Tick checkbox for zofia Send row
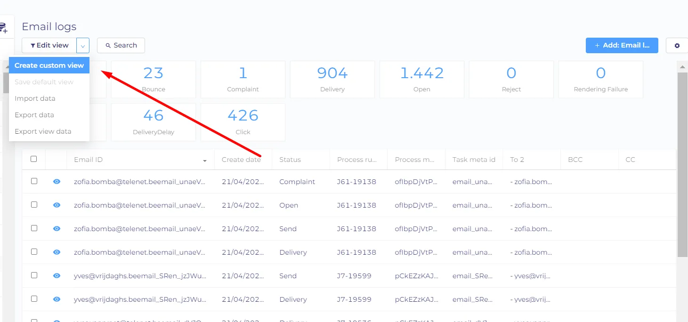Viewport: 688px width, 322px height. tap(34, 228)
